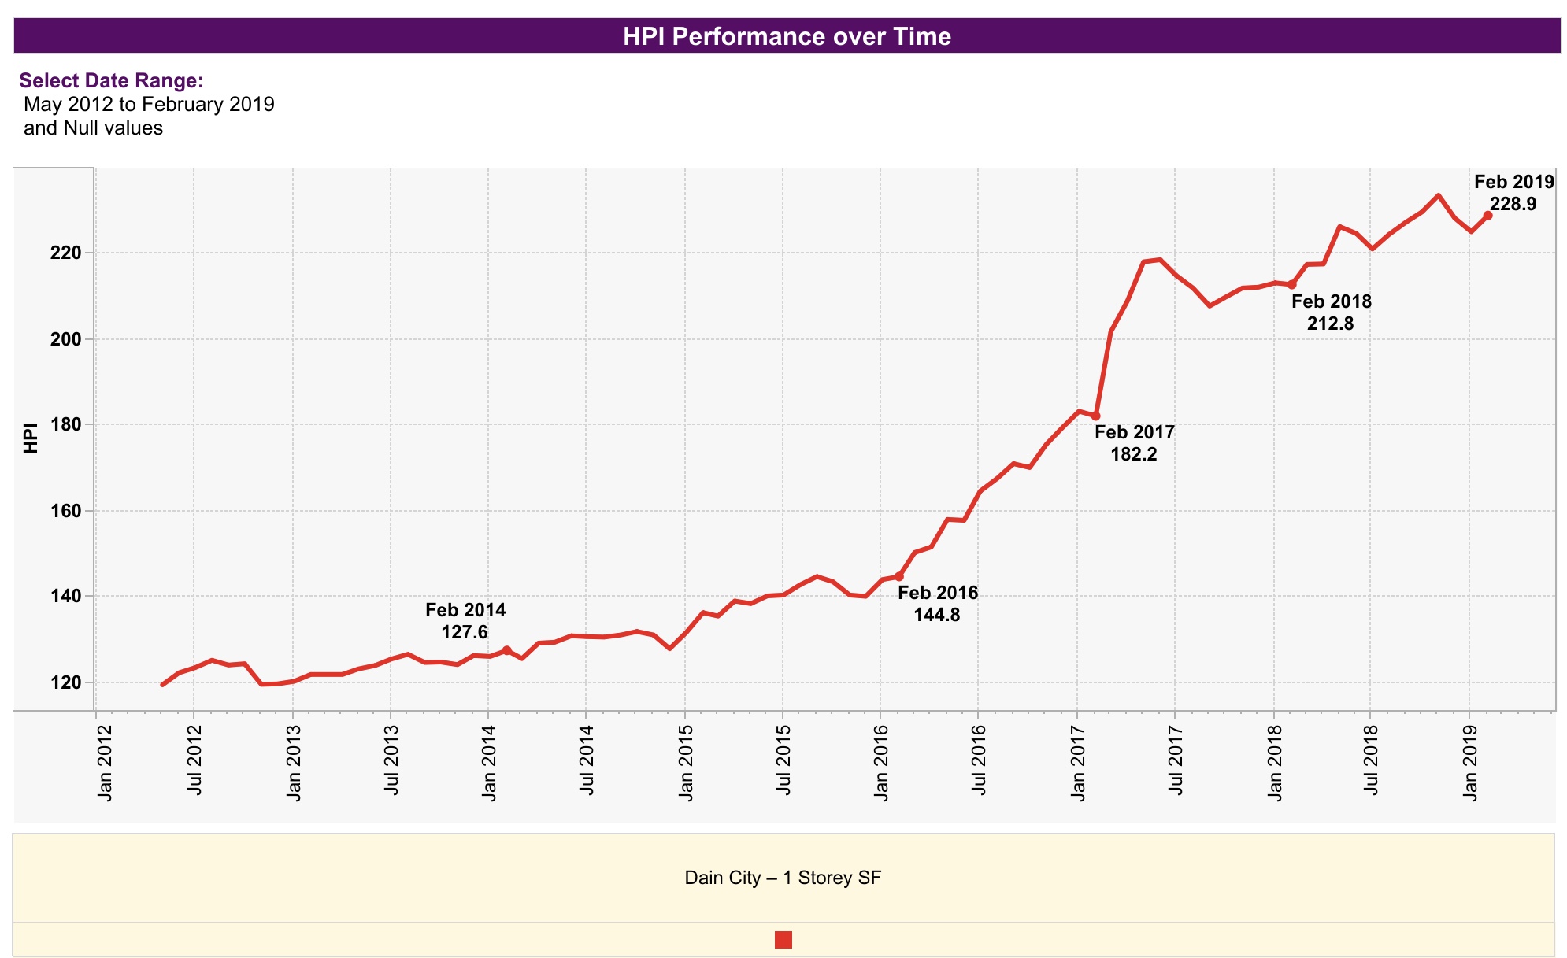
Task: Open the Select Date Range control
Action: click(x=112, y=80)
